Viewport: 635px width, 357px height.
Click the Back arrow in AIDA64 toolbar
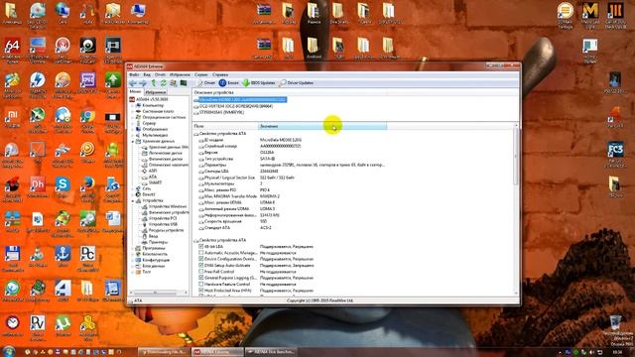pyautogui.click(x=132, y=83)
